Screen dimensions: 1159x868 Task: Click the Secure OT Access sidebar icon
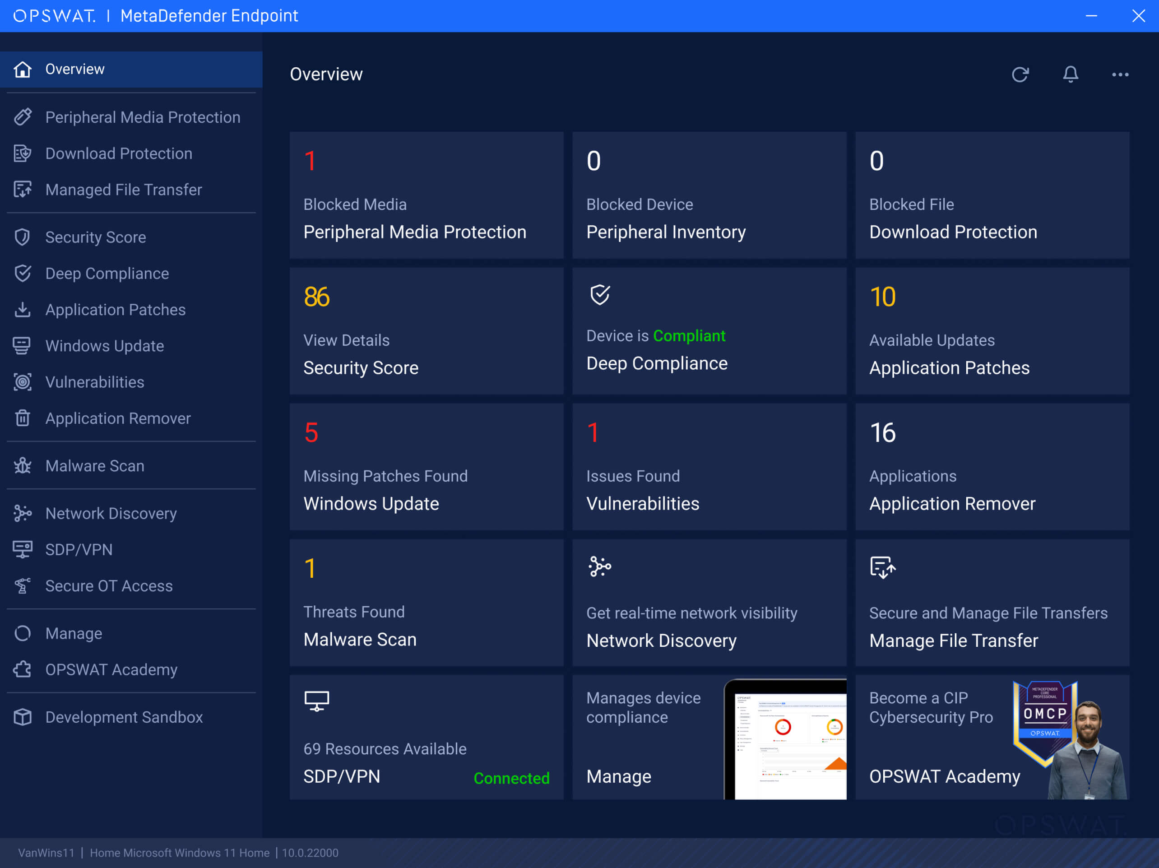pyautogui.click(x=23, y=585)
